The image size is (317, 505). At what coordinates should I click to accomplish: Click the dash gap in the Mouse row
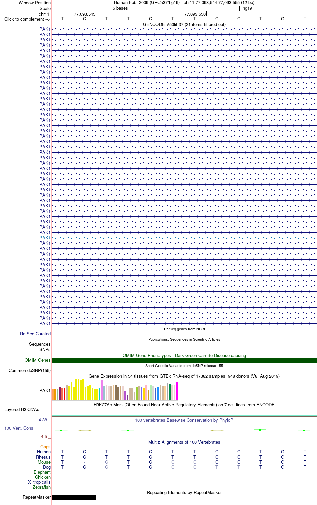[84, 462]
